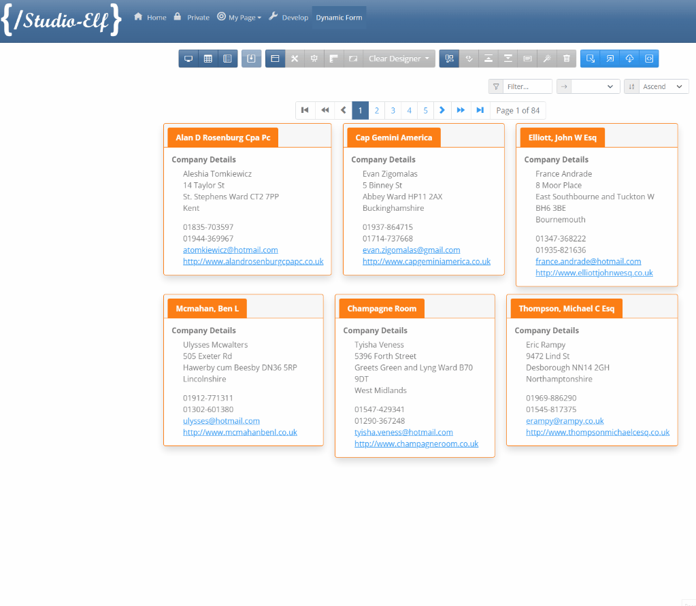The height and width of the screenshot is (606, 696).
Task: Select page 2 in pagination
Action: (x=377, y=110)
